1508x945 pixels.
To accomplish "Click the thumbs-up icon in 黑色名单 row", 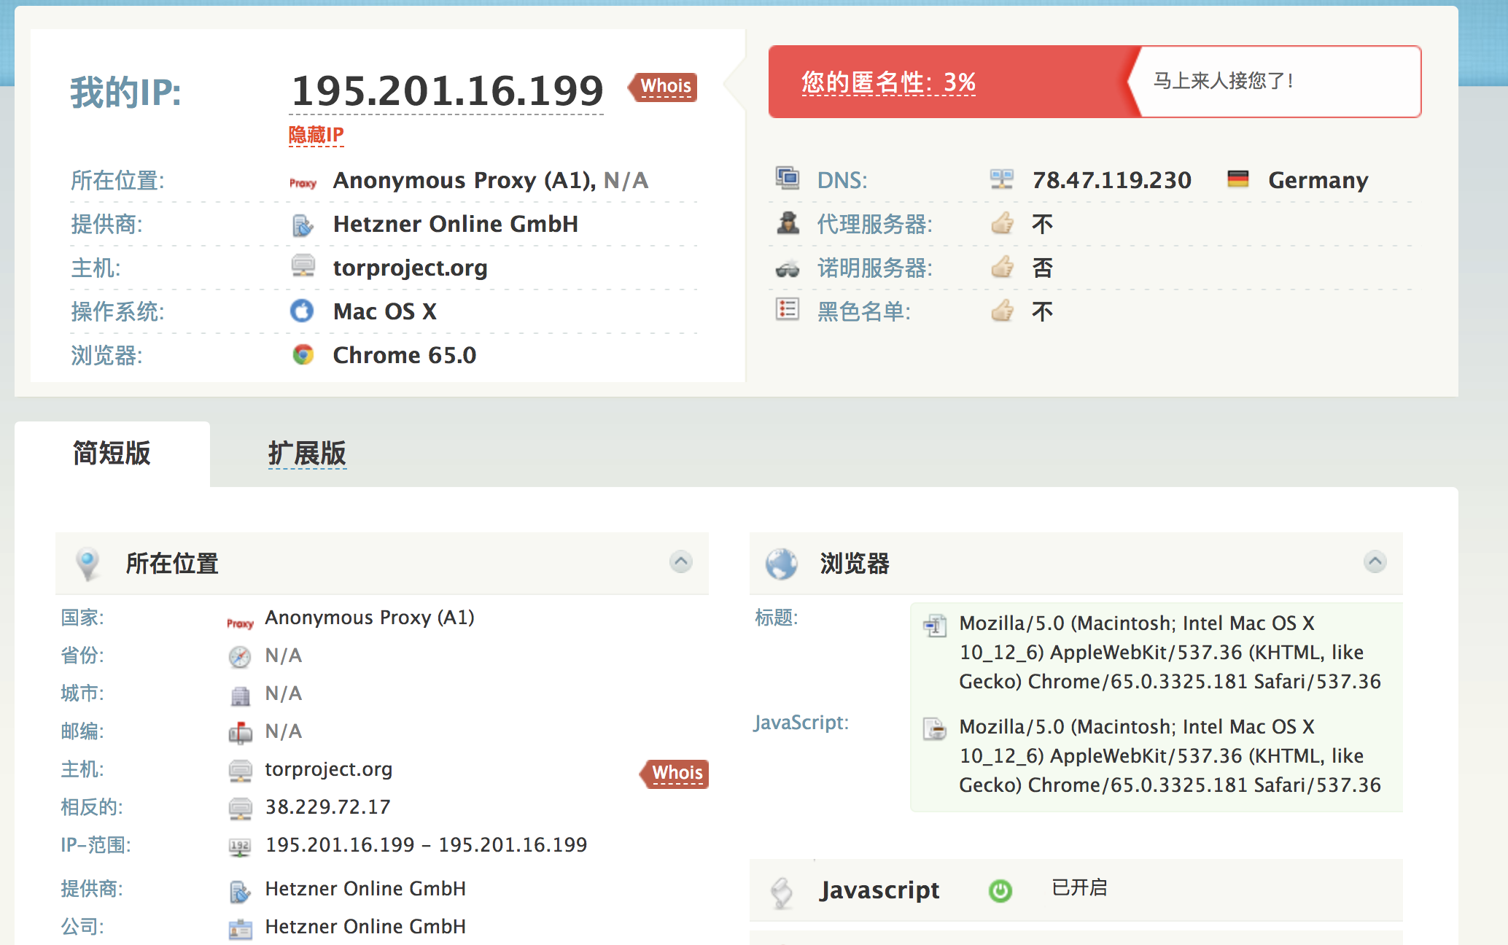I will pos(1003,311).
